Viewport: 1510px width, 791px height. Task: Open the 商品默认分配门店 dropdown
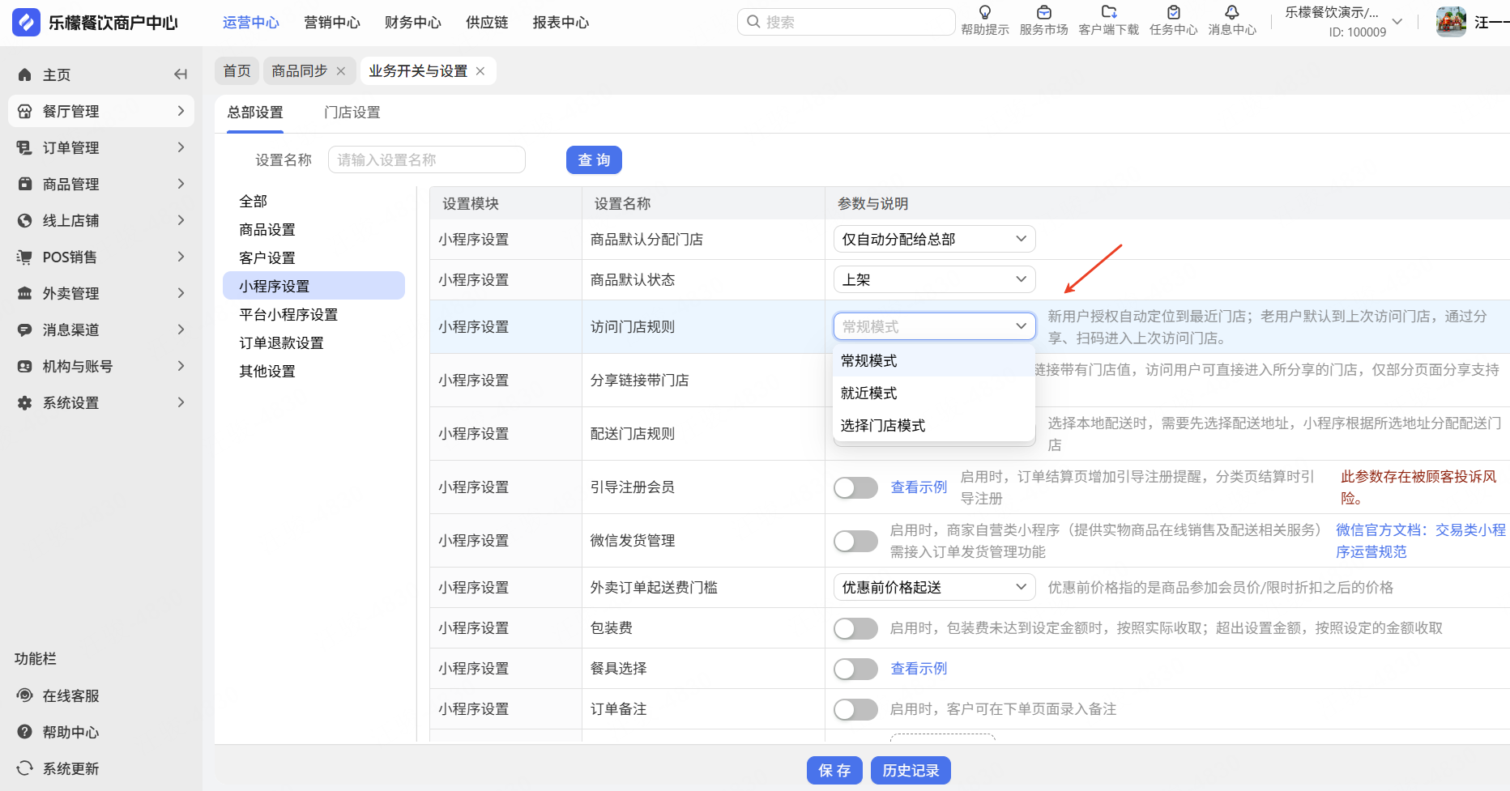tap(933, 239)
